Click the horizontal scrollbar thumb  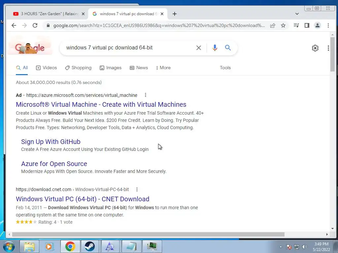pos(148,234)
